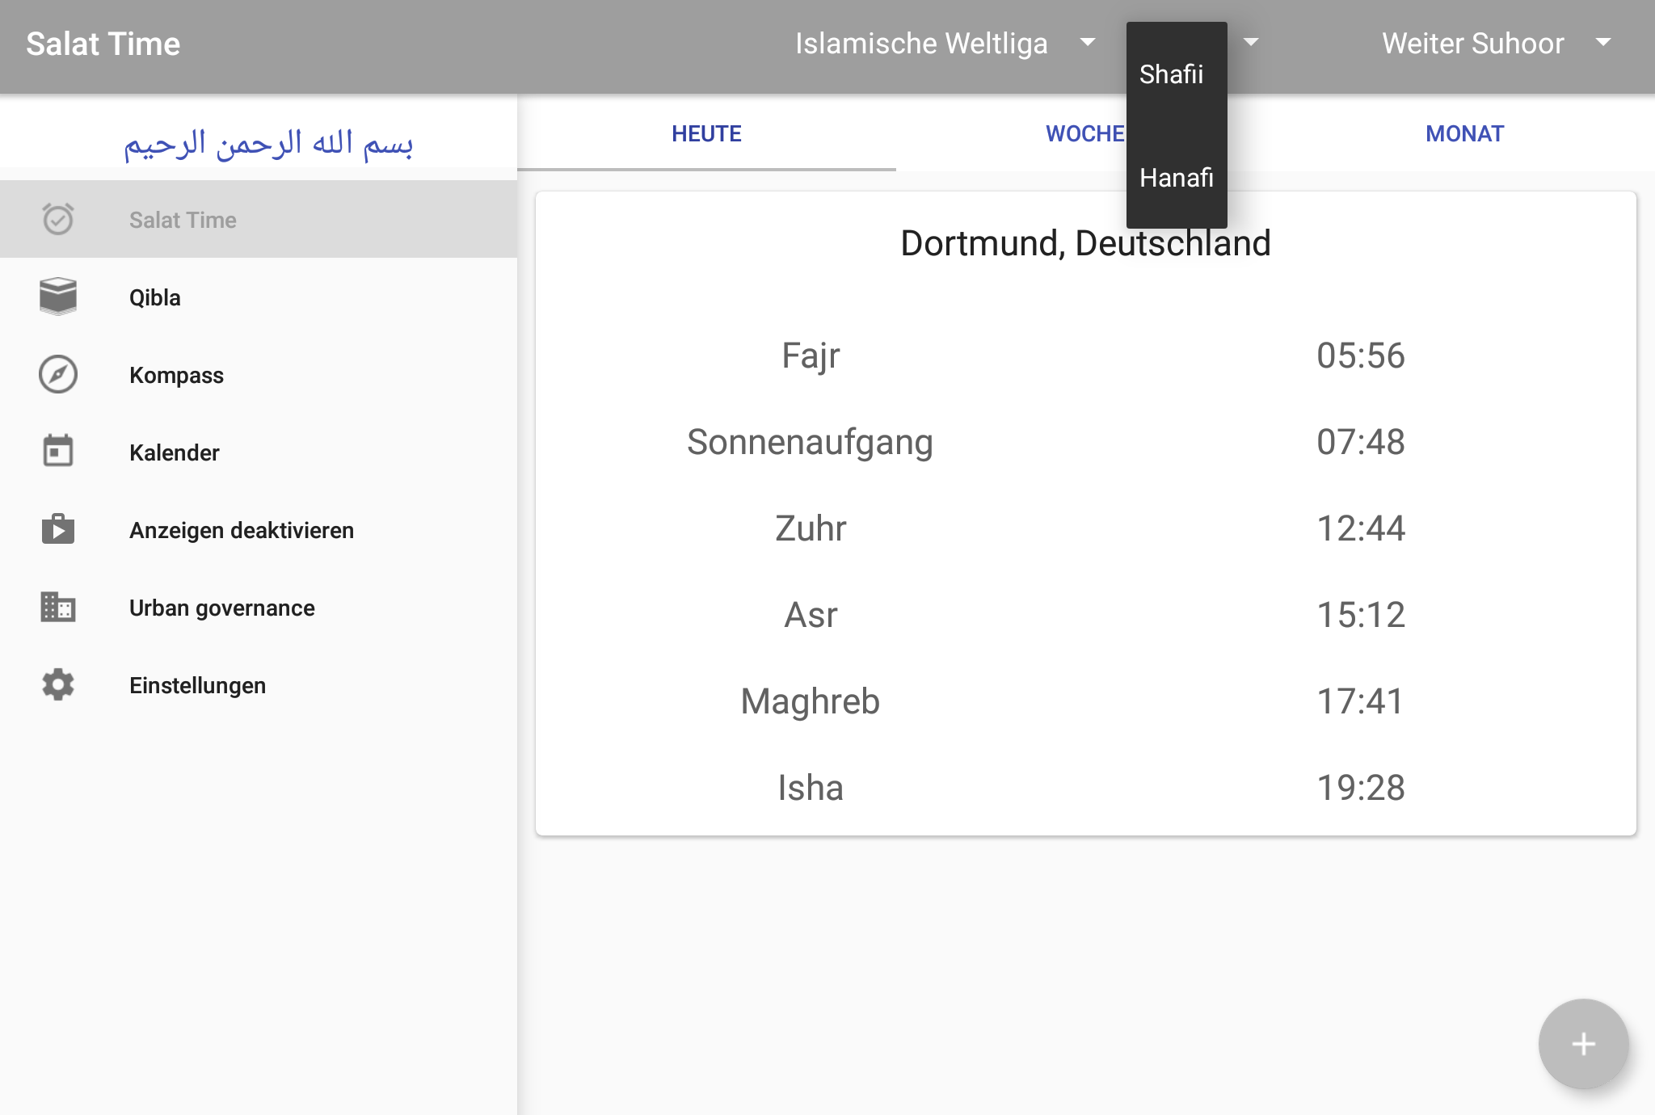The image size is (1655, 1115).
Task: Choose Hanafi in the dropdown list
Action: (1176, 178)
